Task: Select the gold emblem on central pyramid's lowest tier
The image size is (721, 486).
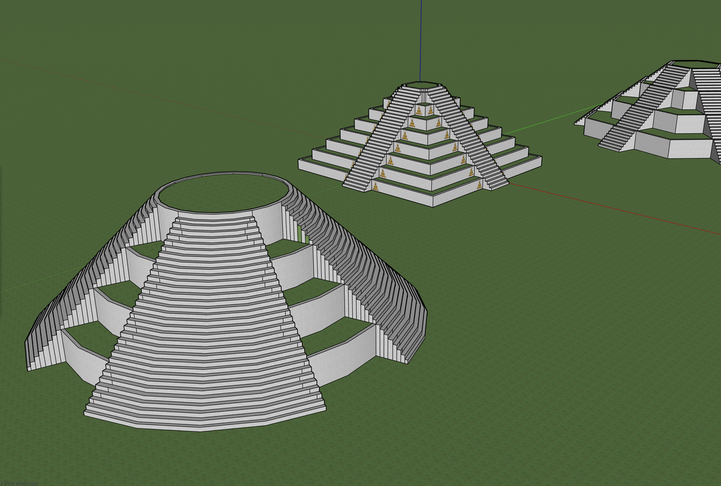Action: pos(376,186)
